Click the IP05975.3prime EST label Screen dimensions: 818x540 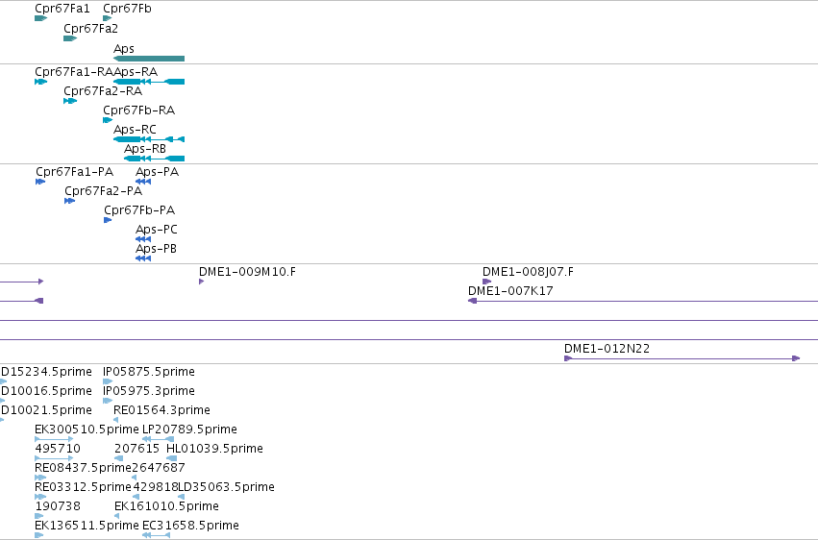[149, 391]
